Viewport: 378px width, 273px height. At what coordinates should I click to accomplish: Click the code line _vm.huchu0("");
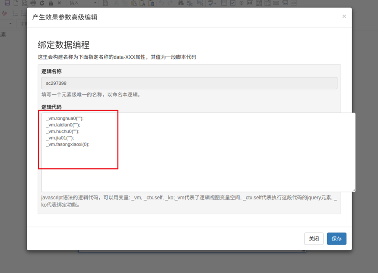coord(63,131)
